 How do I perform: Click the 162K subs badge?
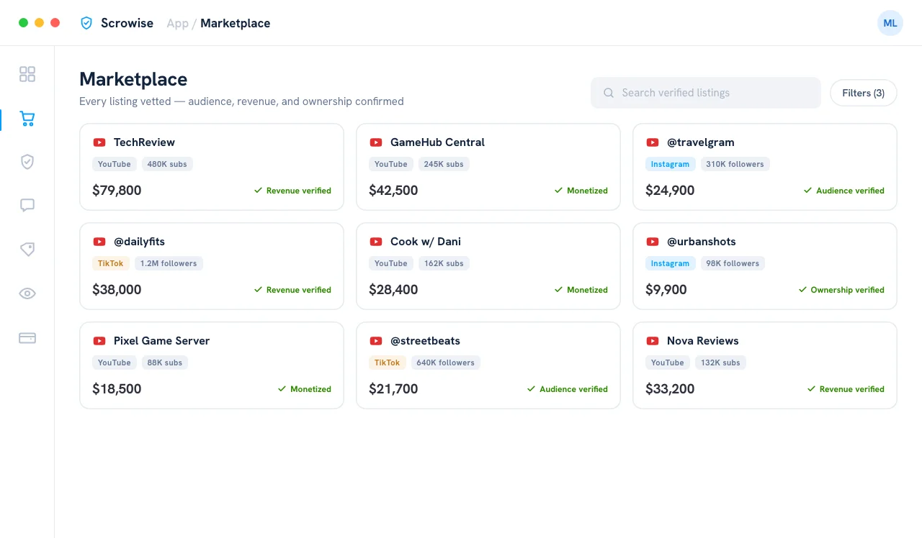coord(444,263)
